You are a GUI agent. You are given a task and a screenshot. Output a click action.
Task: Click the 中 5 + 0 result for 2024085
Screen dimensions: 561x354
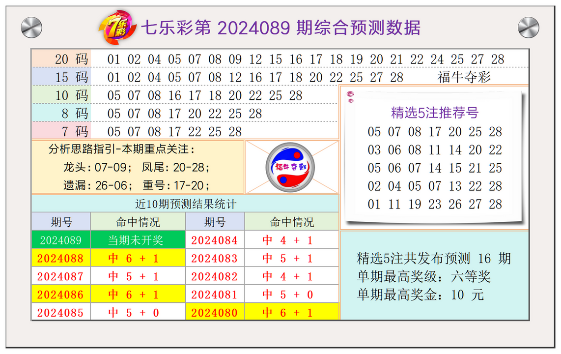[x=138, y=312]
